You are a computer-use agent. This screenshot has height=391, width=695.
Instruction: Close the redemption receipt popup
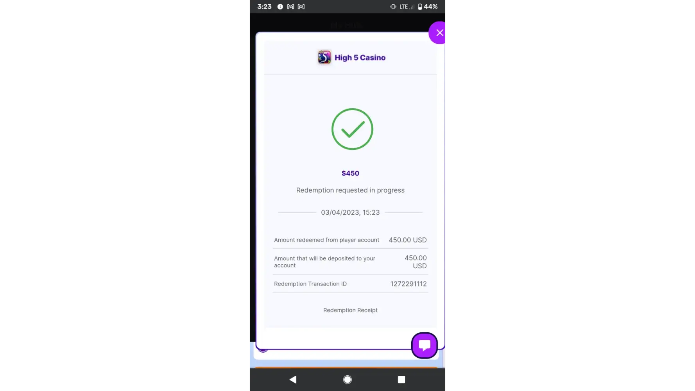[x=438, y=33]
